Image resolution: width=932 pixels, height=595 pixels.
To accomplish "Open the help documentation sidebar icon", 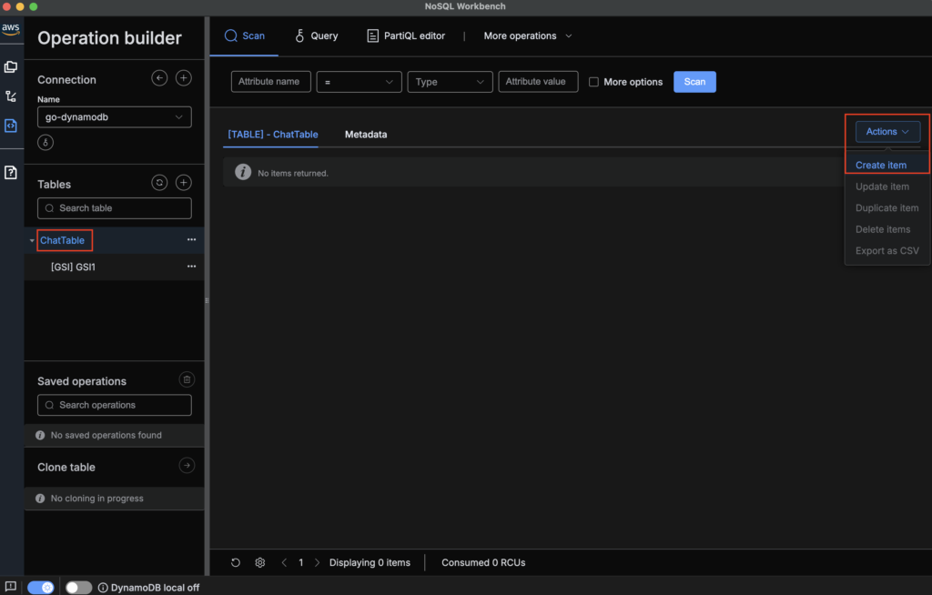I will (x=11, y=173).
